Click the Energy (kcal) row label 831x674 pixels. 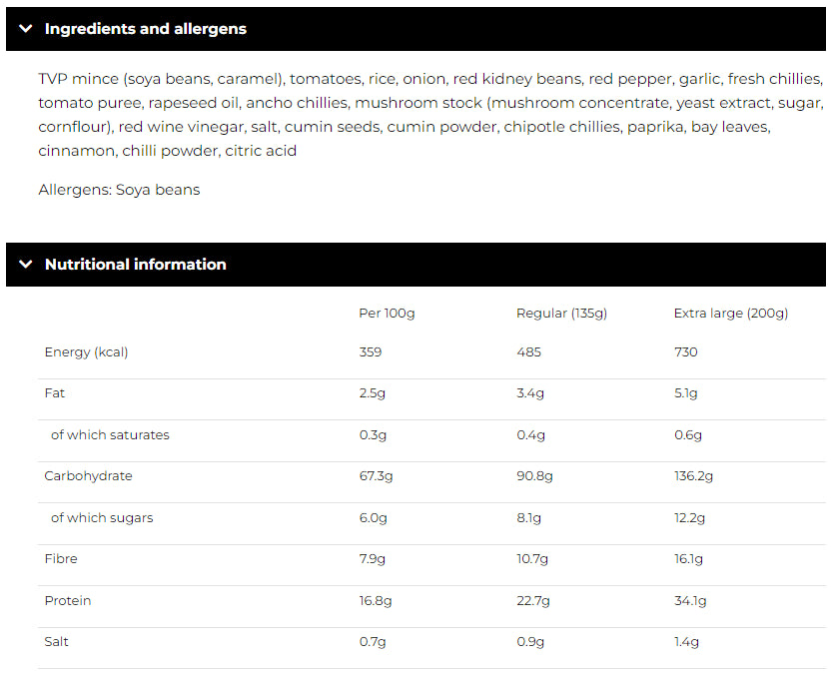pos(86,351)
